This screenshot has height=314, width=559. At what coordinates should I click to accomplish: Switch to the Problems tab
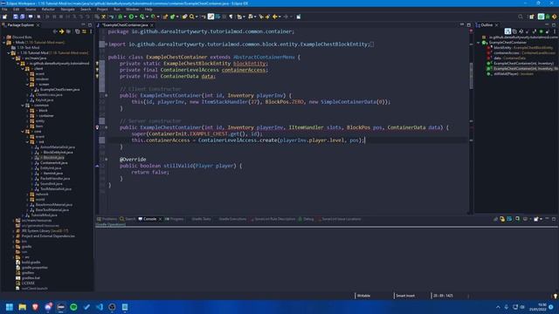click(x=107, y=219)
